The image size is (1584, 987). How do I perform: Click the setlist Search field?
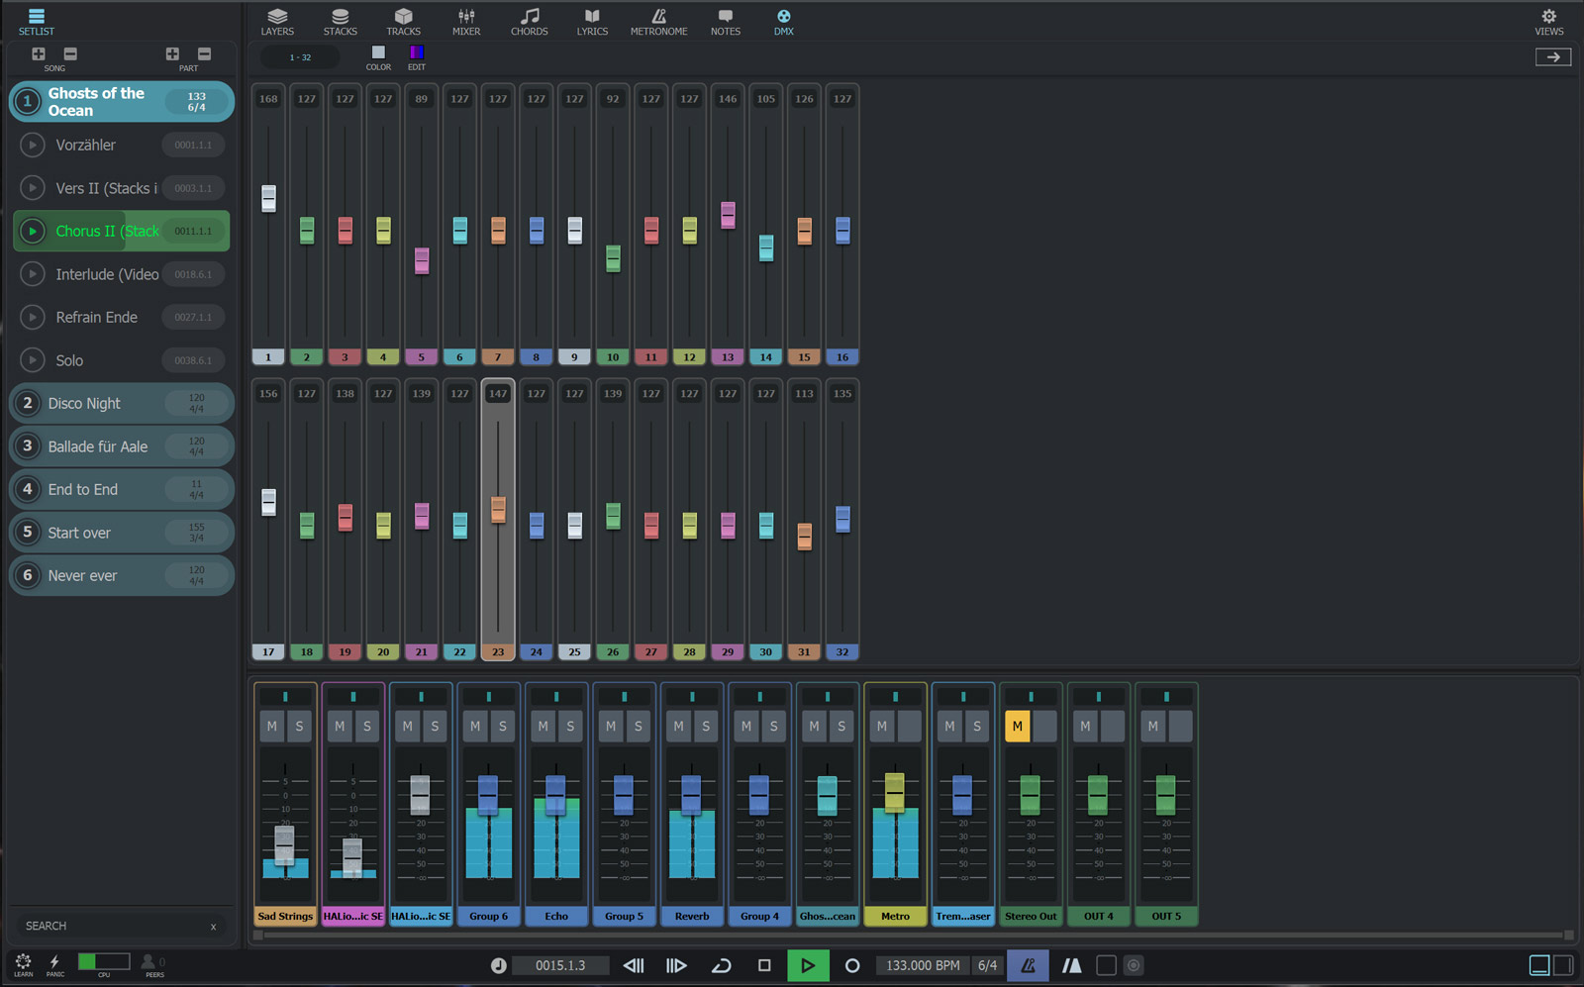(x=114, y=926)
